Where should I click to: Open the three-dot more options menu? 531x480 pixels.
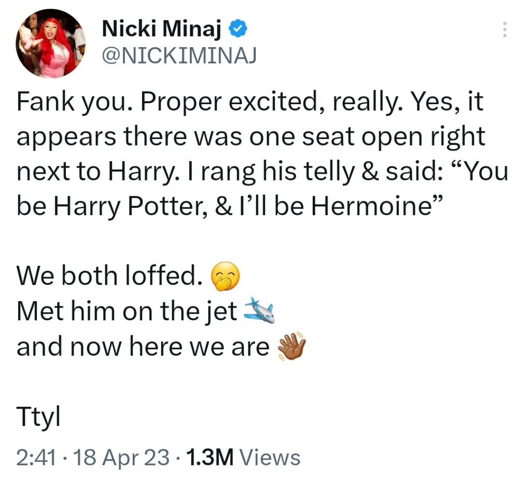pyautogui.click(x=504, y=30)
